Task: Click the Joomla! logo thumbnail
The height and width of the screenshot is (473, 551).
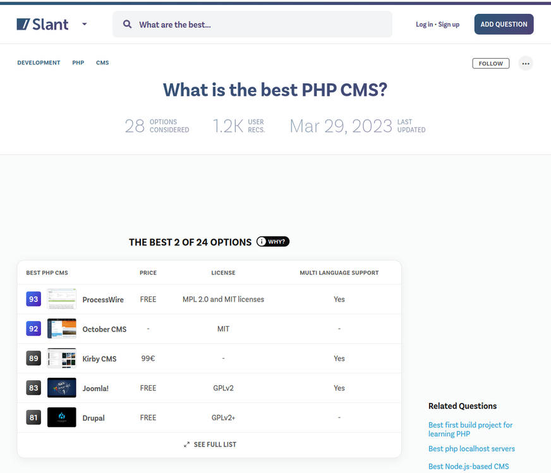Action: (x=62, y=388)
